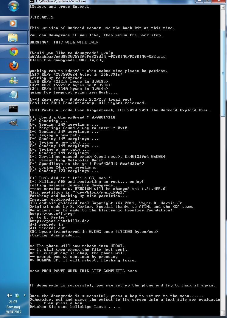Show hidden tray icons arrow
Viewport: 227px width, 318px height.
(x=25, y=295)
